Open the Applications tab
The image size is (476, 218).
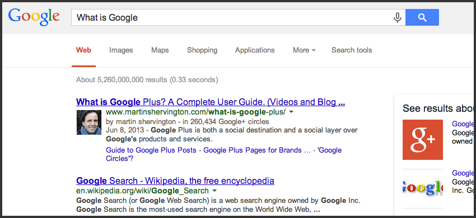coord(255,50)
